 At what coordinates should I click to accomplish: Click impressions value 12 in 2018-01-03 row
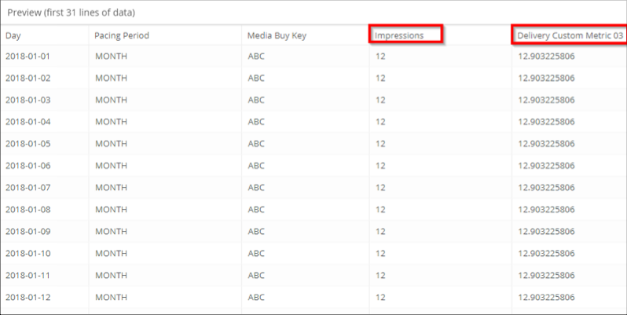[380, 100]
